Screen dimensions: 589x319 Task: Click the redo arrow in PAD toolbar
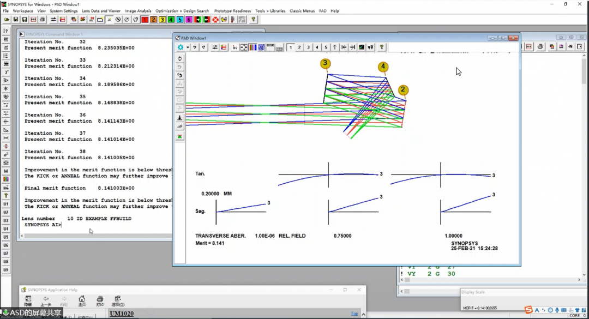click(x=203, y=47)
